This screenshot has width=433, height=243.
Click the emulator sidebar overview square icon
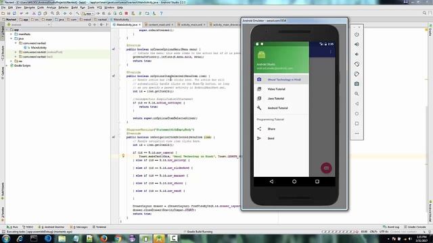(357, 124)
